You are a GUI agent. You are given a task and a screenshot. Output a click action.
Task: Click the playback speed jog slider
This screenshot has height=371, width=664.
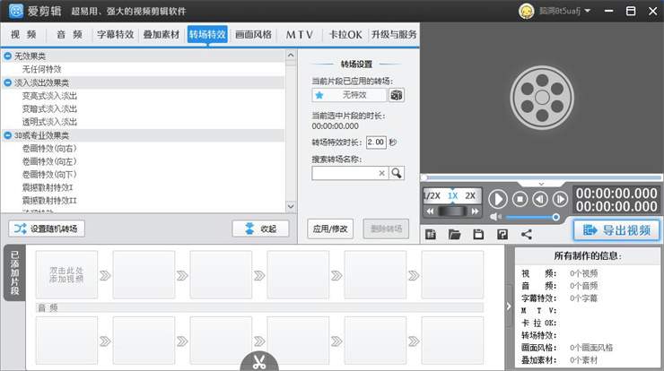coord(452,211)
